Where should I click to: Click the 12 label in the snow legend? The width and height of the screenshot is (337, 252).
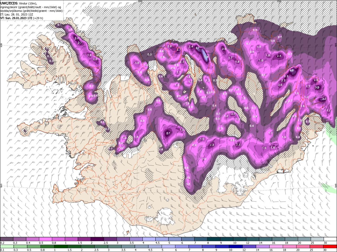tap(248, 243)
